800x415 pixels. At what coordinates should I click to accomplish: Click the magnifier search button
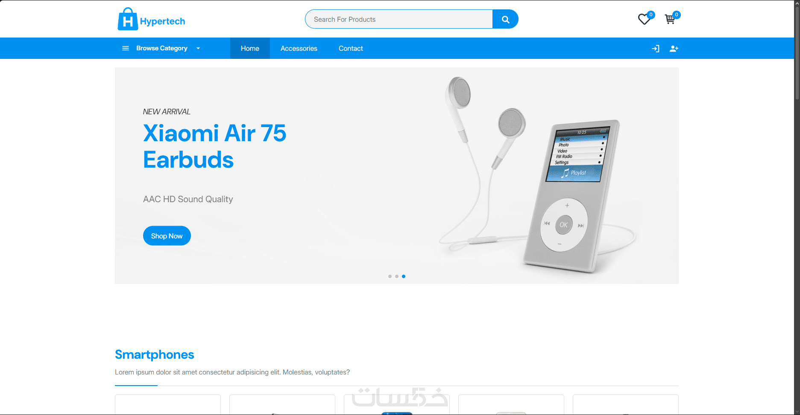pos(505,19)
